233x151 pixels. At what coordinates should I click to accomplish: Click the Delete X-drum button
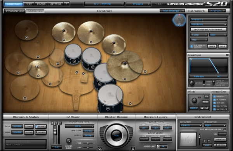(x=212, y=46)
